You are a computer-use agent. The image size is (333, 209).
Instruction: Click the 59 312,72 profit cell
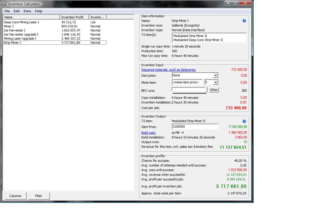point(69,22)
